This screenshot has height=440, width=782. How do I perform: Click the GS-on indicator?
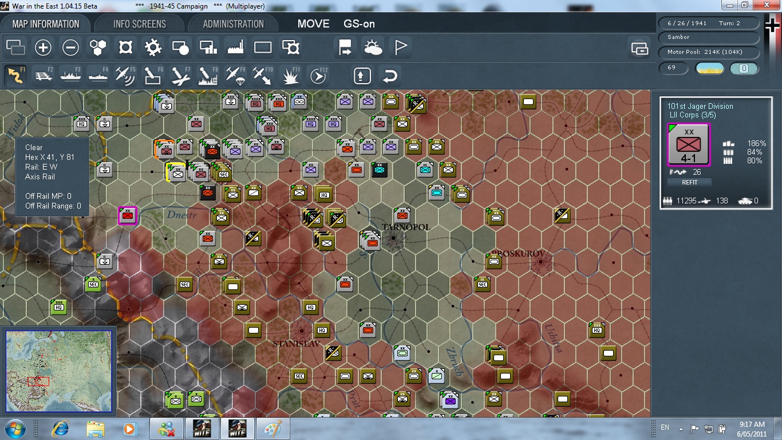coord(359,24)
